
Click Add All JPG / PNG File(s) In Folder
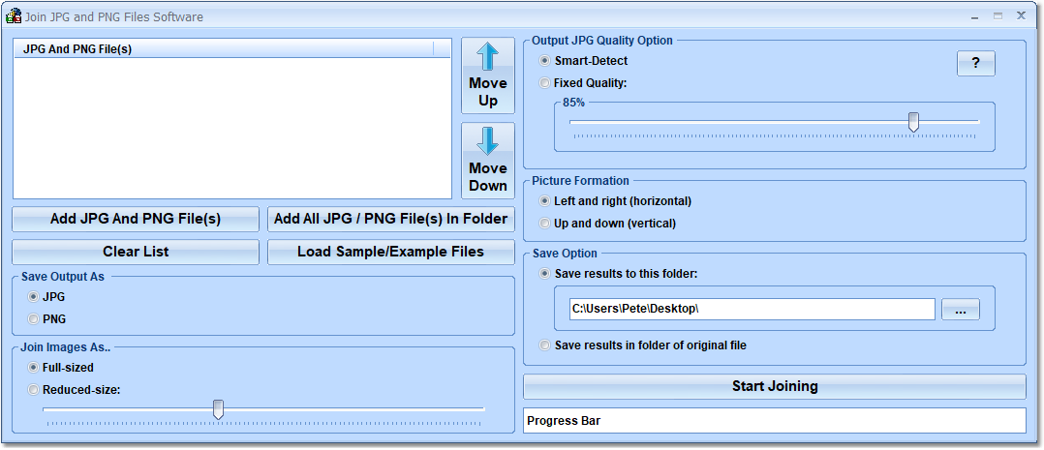pos(391,219)
